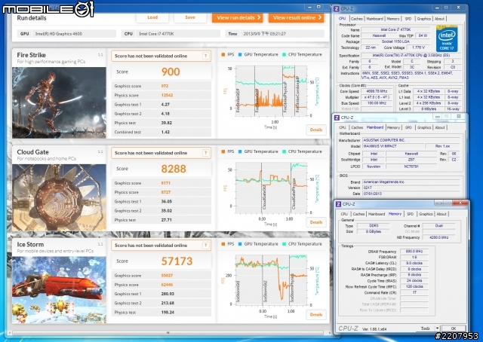The image size is (483, 342).
Task: Click the DRAM Frequency value 800.0 MHz
Action: click(x=414, y=252)
